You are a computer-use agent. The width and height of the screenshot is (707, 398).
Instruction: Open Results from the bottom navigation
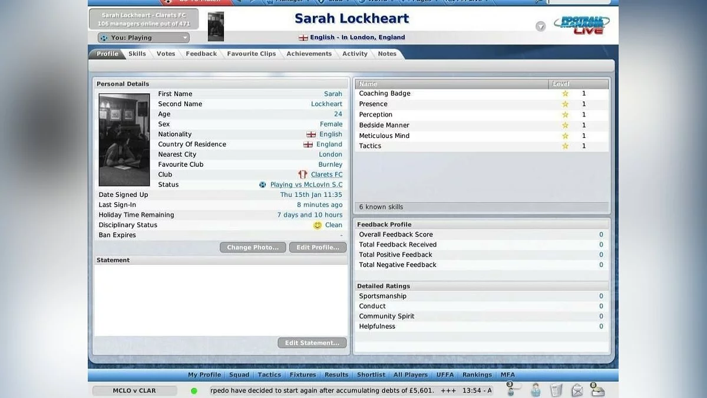(x=336, y=375)
